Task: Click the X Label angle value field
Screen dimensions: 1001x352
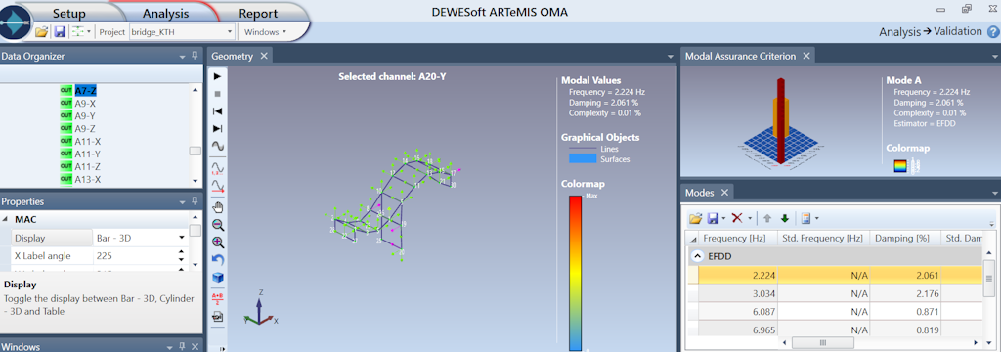Action: pyautogui.click(x=133, y=255)
